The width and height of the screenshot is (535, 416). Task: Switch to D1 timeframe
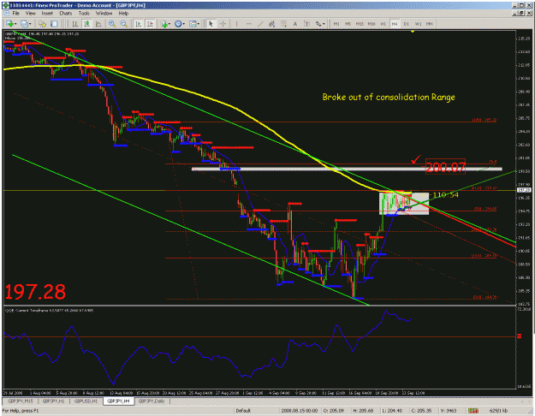pos(407,24)
